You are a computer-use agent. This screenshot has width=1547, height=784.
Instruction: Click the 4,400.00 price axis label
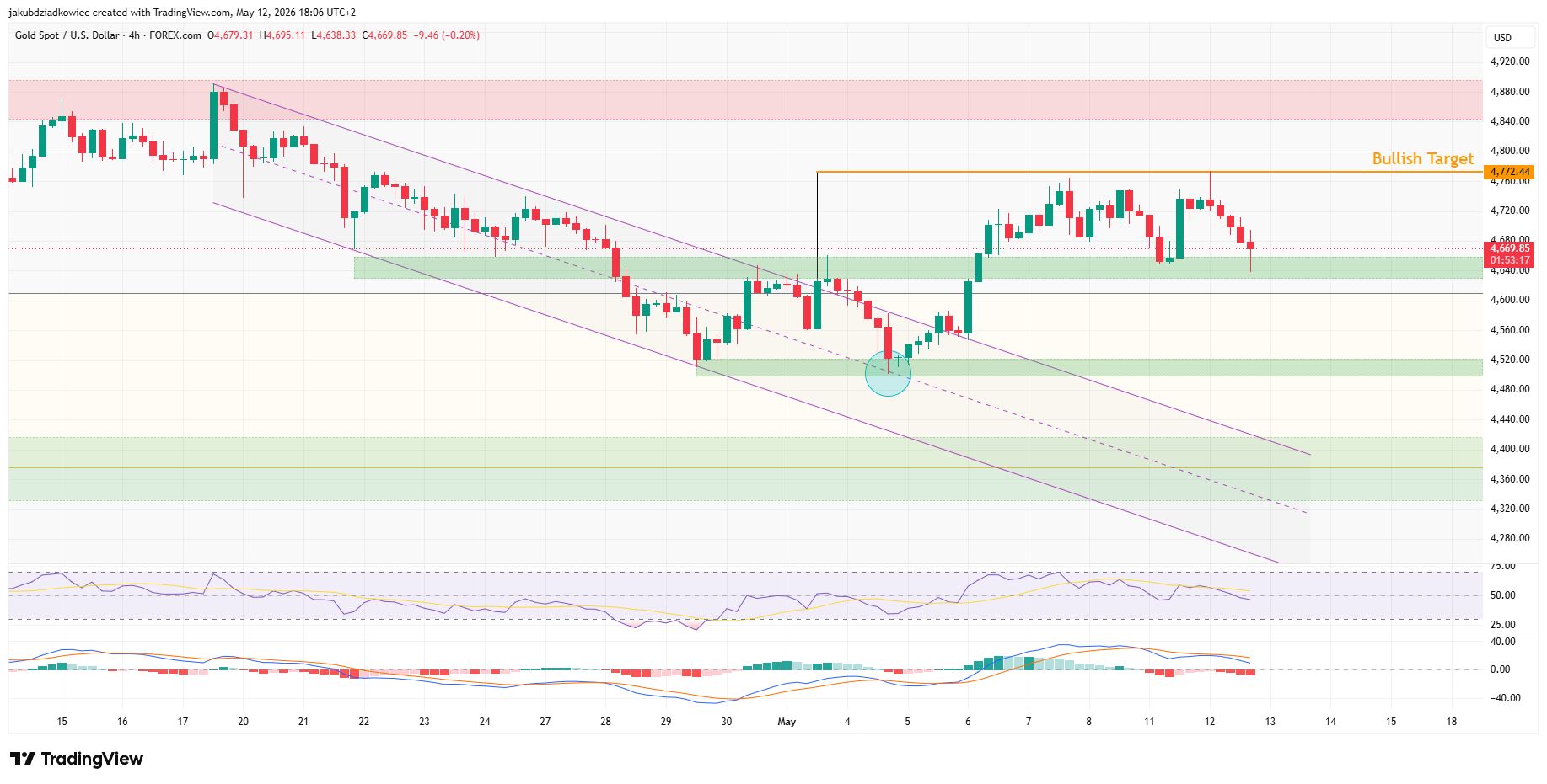coord(1509,449)
